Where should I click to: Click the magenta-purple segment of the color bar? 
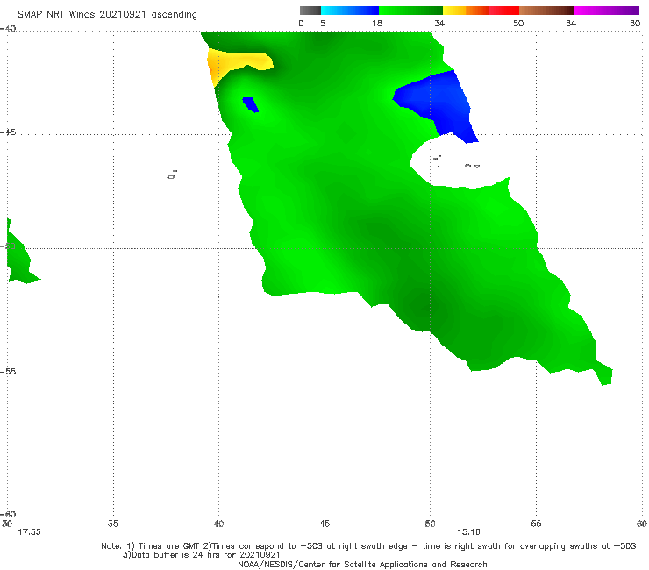click(607, 11)
